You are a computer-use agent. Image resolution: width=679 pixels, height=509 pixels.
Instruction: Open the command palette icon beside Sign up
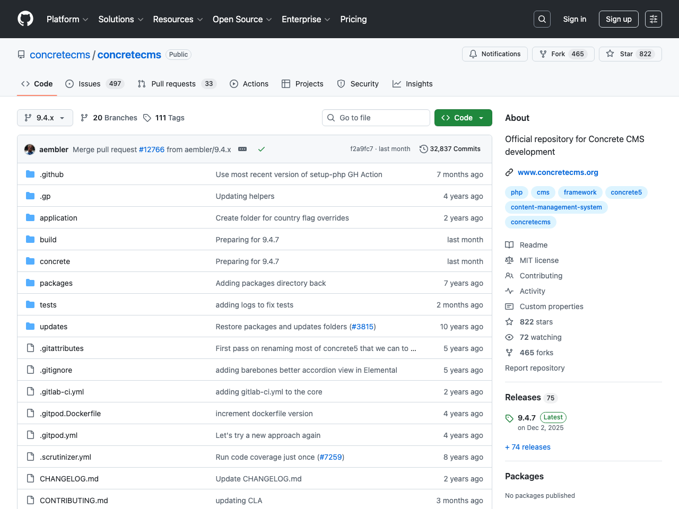(653, 19)
